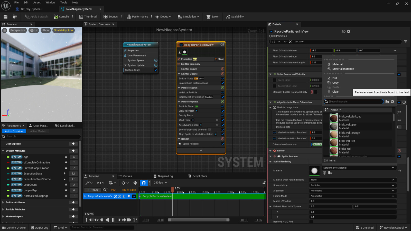Click the Show viewport button

coord(46,30)
